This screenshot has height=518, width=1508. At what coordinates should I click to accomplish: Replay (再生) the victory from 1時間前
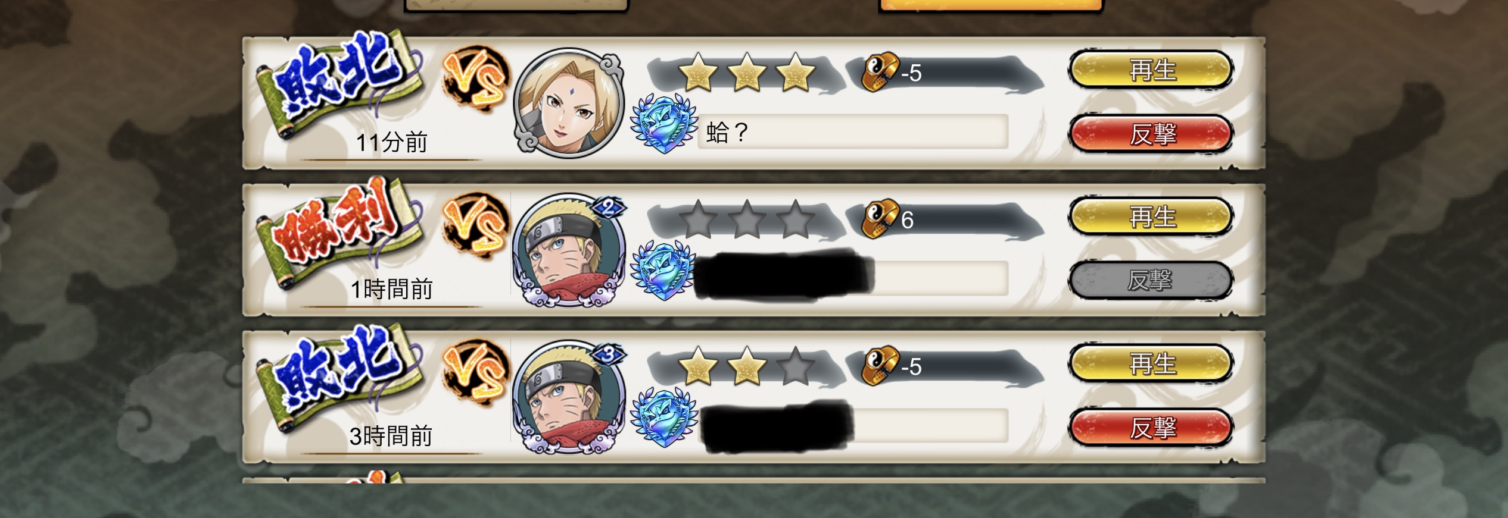pos(1151,217)
